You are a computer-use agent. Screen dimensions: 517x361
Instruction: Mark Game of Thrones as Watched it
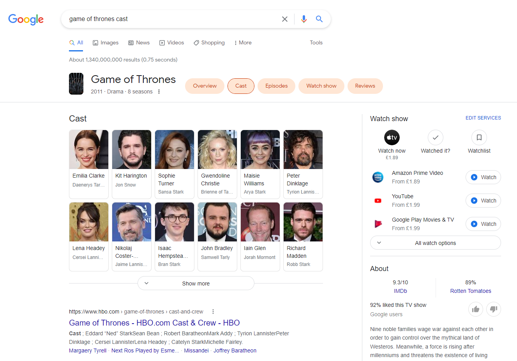click(435, 137)
